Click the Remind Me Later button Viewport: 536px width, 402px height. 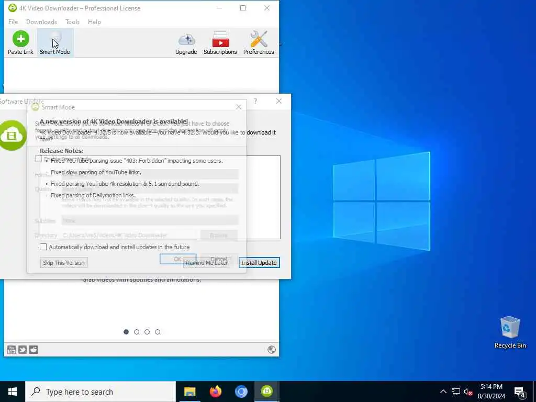tap(207, 263)
